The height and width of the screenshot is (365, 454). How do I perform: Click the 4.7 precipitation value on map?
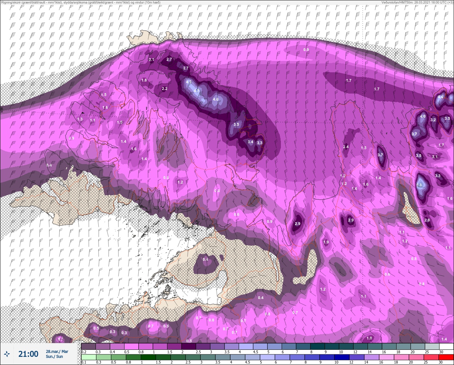[197, 91]
